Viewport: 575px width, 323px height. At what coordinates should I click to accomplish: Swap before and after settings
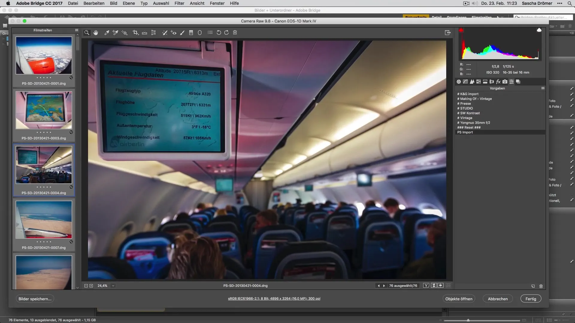[x=434, y=286]
